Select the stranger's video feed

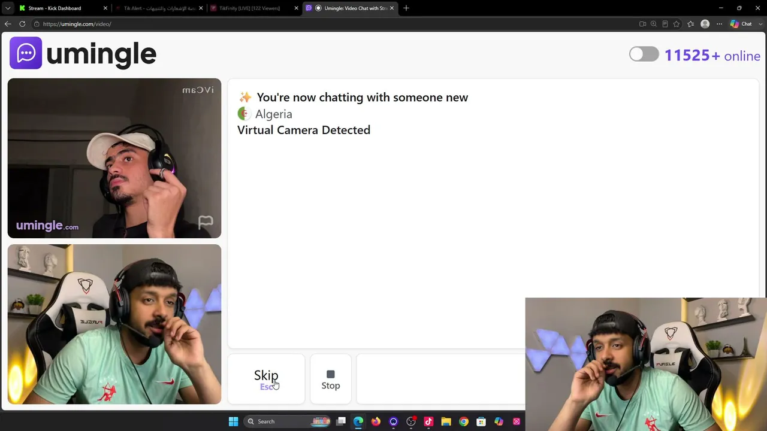point(114,158)
